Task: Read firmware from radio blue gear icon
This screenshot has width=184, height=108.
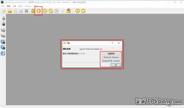Action: click(3, 47)
